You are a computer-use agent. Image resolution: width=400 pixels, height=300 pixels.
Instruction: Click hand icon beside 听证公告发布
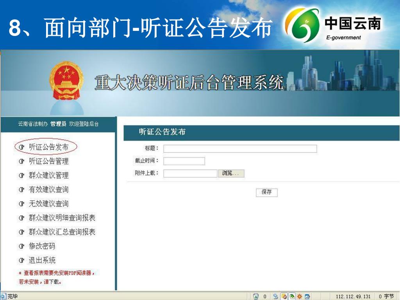[x=22, y=147]
